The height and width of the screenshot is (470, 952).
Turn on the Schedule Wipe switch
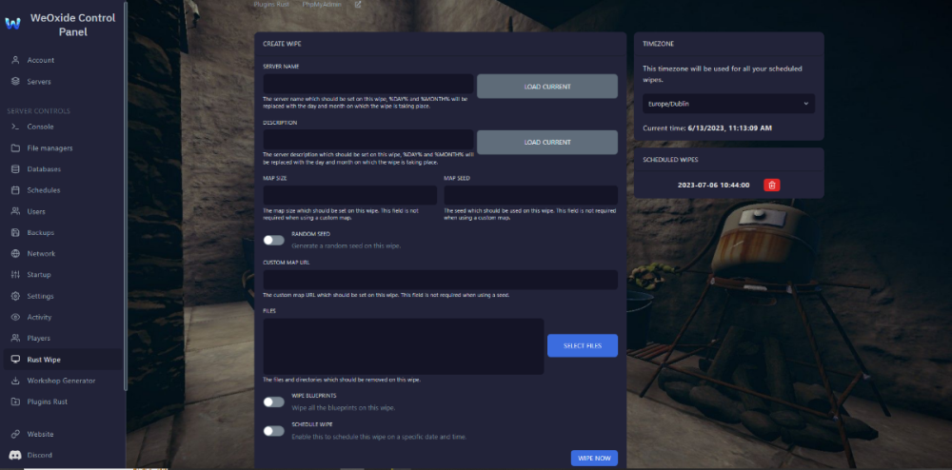coord(274,431)
